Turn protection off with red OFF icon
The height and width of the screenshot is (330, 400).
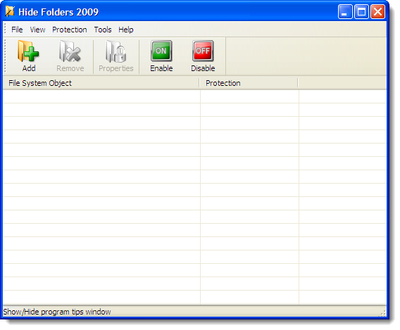click(203, 51)
